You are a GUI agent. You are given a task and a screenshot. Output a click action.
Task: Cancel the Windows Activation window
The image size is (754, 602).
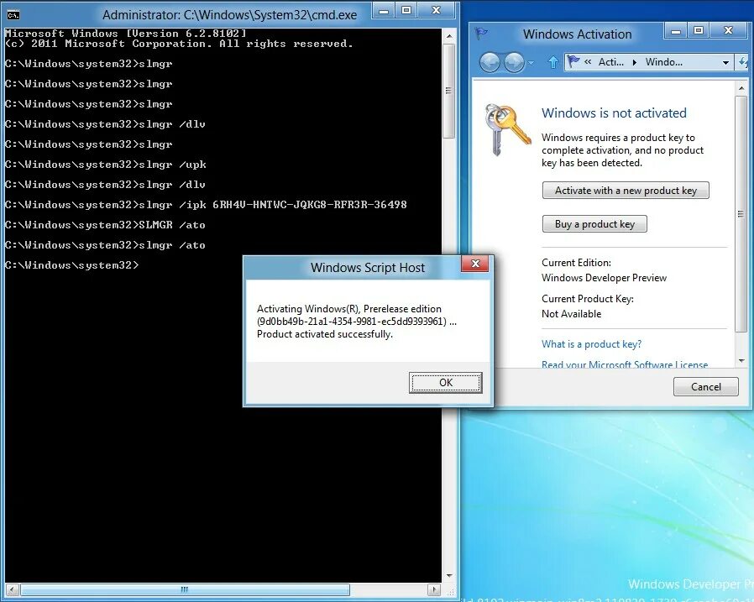coord(705,386)
